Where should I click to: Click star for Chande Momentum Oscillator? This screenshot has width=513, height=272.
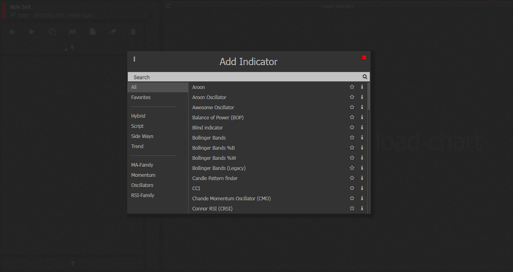(x=352, y=198)
